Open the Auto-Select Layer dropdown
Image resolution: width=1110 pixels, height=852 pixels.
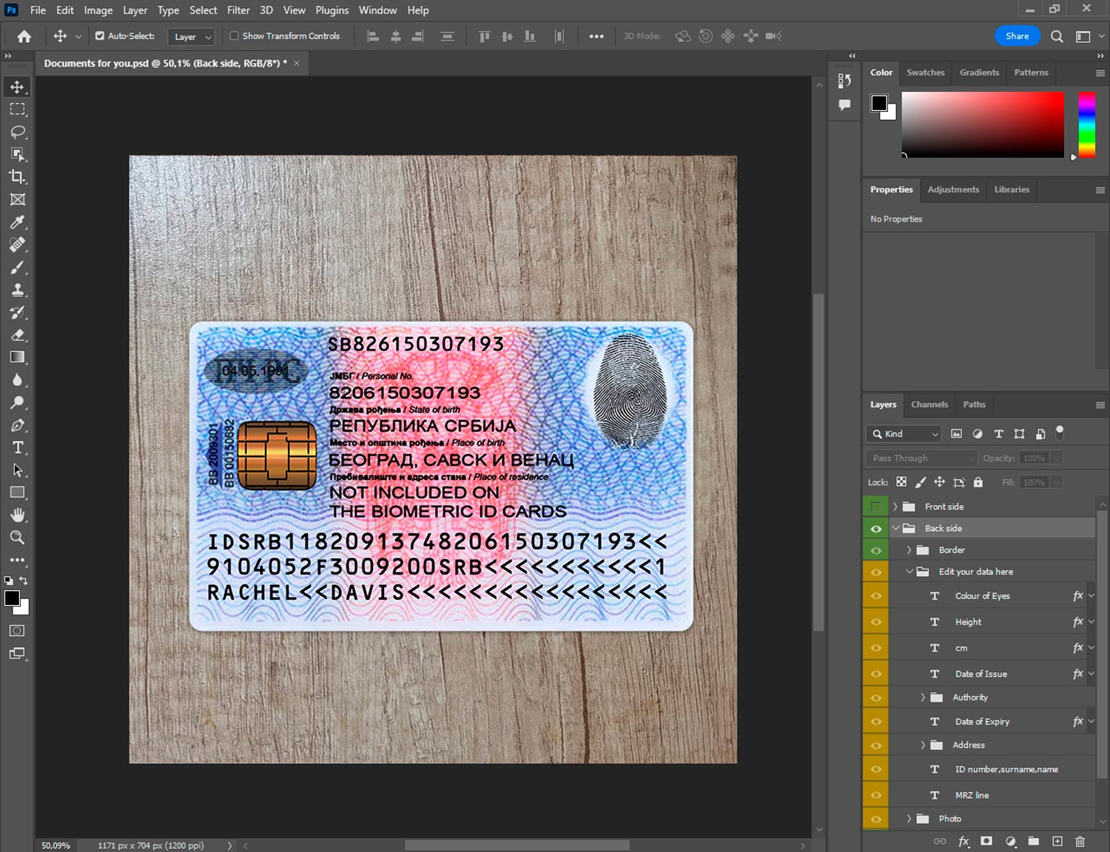pos(192,36)
